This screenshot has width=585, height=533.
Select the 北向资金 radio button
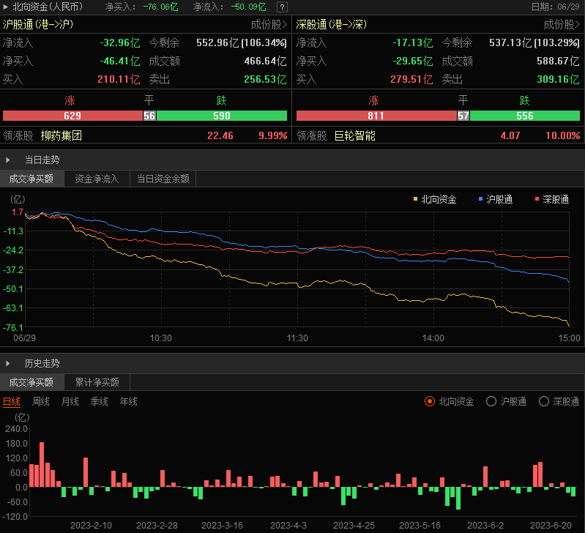[x=430, y=401]
